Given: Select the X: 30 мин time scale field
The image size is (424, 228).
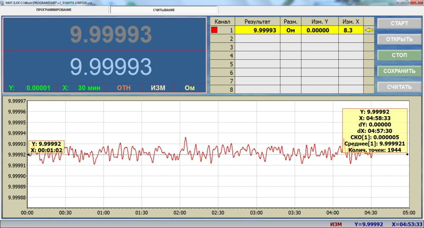Looking at the screenshot, I should click(81, 88).
